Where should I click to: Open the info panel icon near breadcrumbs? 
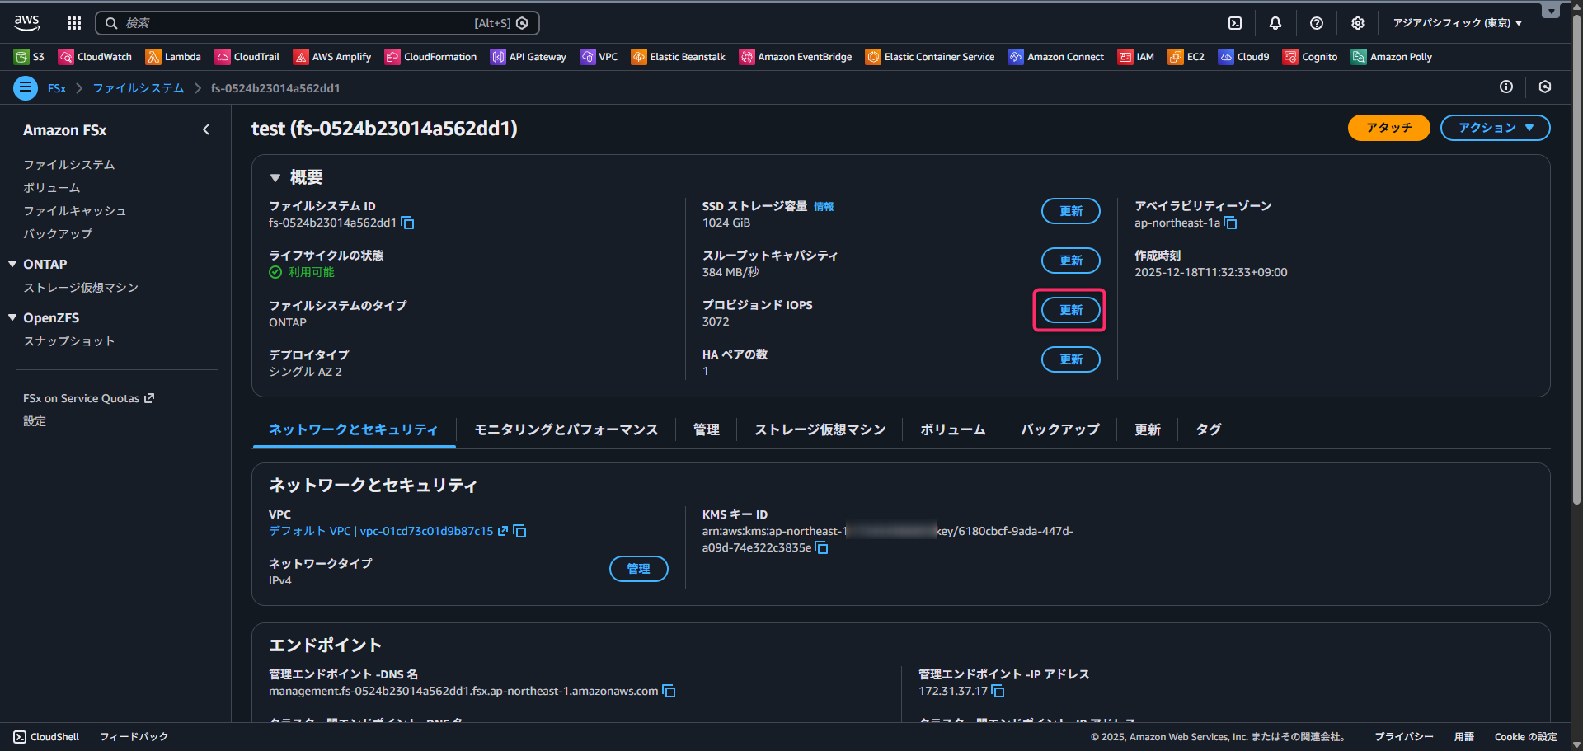point(1506,87)
